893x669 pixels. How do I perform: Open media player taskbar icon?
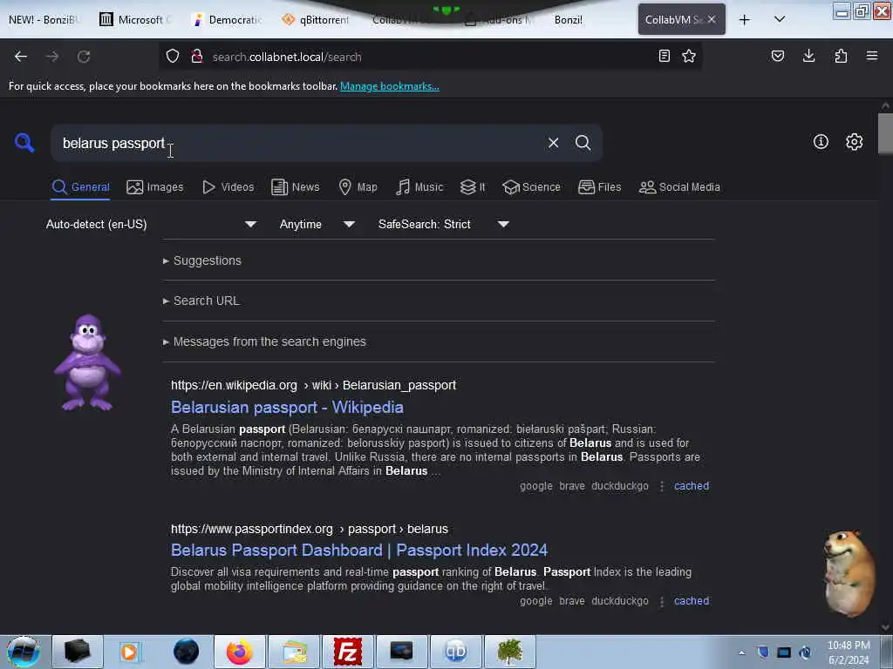click(x=129, y=652)
